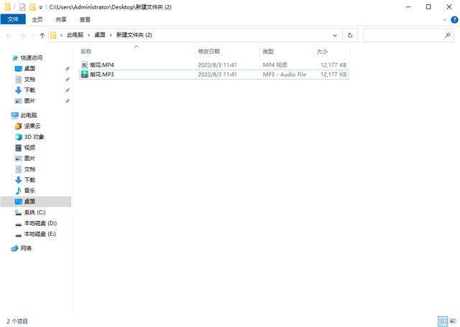Screen dimensions: 460x327
Task: Open the 文件 ribbon tab
Action: coord(13,19)
